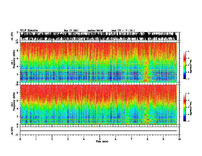
Task: Click the 'ch.1 Frequency (kHz)' axis label
Action: pos(13,59)
